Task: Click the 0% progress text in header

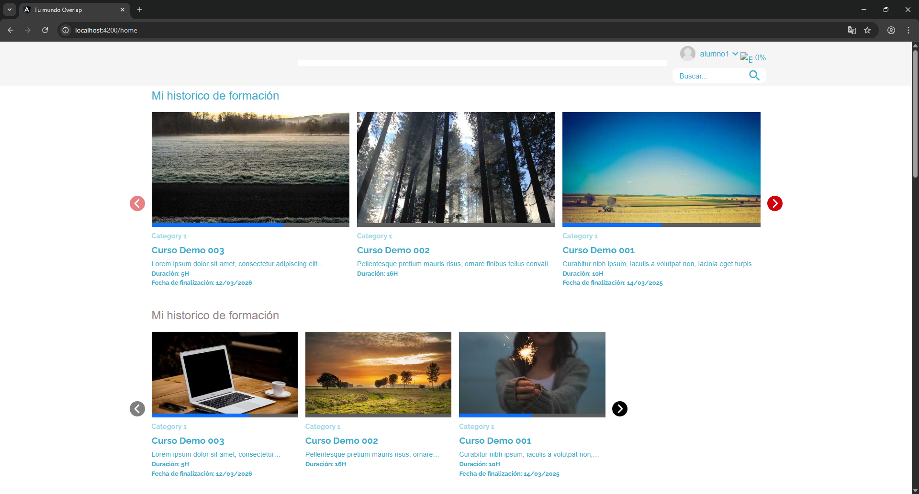Action: click(x=760, y=58)
